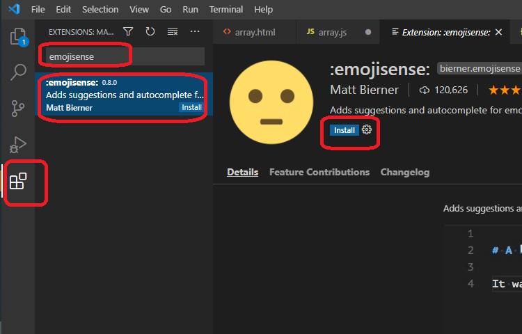
Task: Click the JS icon on array.js tab
Action: [x=310, y=31]
